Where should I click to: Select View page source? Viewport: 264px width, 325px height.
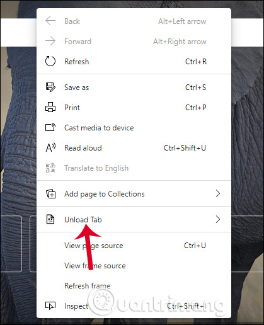pyautogui.click(x=134, y=246)
